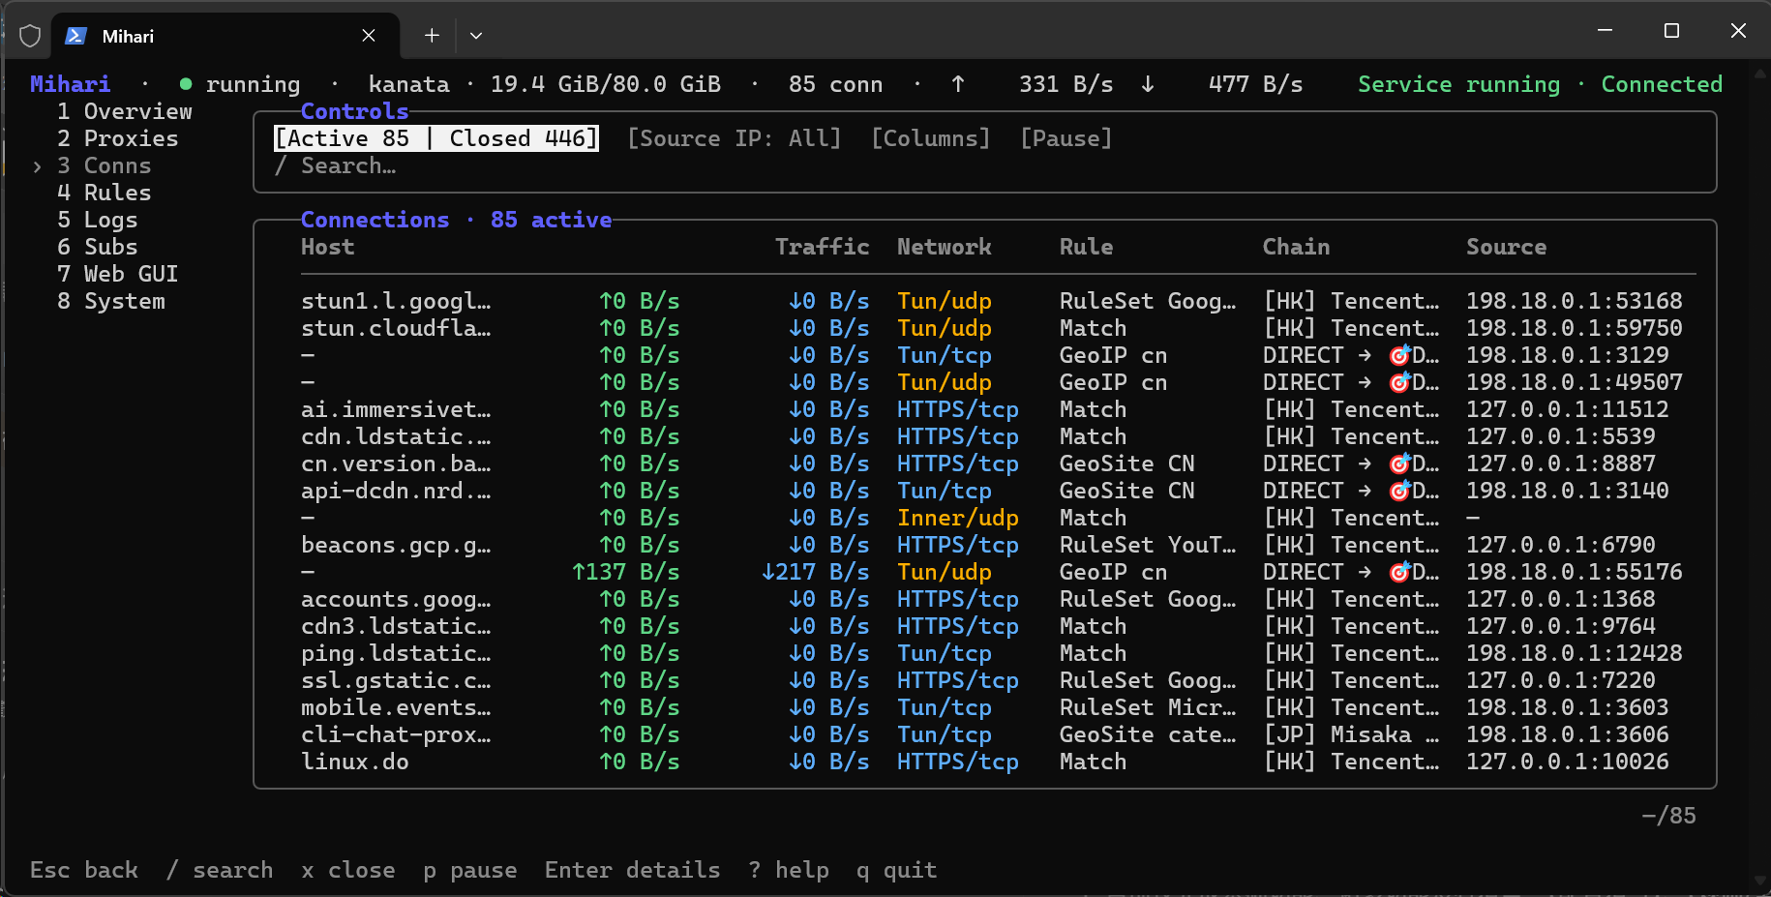Image resolution: width=1771 pixels, height=897 pixels.
Task: Toggle the Active 85 | Closed 446 filter
Action: [436, 138]
